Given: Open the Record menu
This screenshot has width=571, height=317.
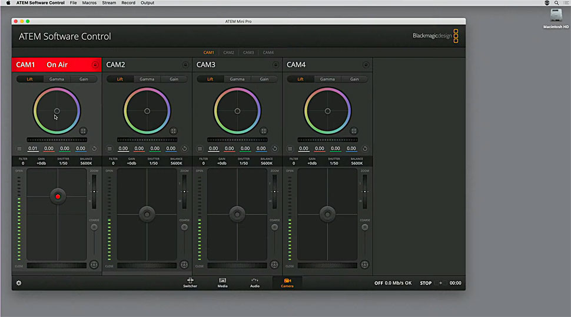Looking at the screenshot, I should (128, 2).
